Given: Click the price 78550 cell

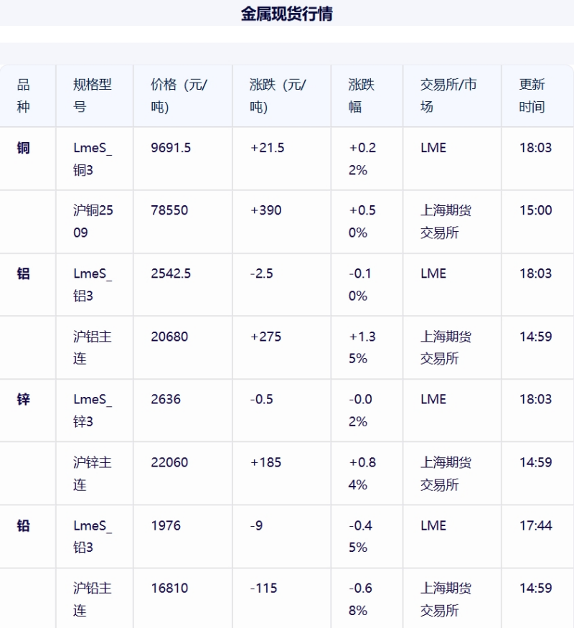Looking at the screenshot, I should (169, 210).
